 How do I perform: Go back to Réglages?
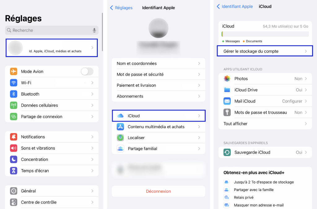[121, 8]
